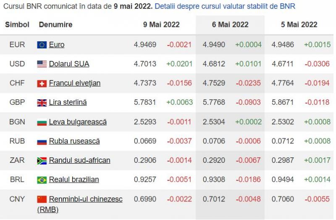Select the 9 Mai 2022 column header
The image size is (336, 220).
click(x=161, y=24)
